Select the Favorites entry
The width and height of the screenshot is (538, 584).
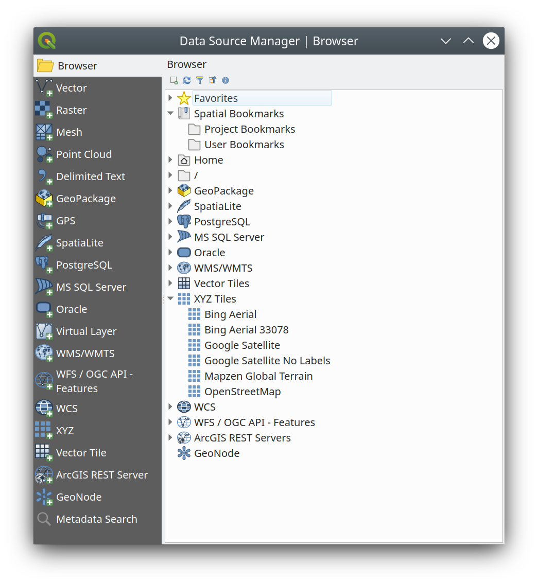[216, 98]
